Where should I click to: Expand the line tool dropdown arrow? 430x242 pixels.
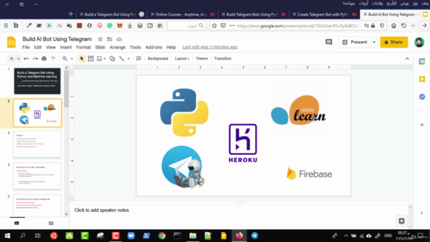[x=128, y=58]
